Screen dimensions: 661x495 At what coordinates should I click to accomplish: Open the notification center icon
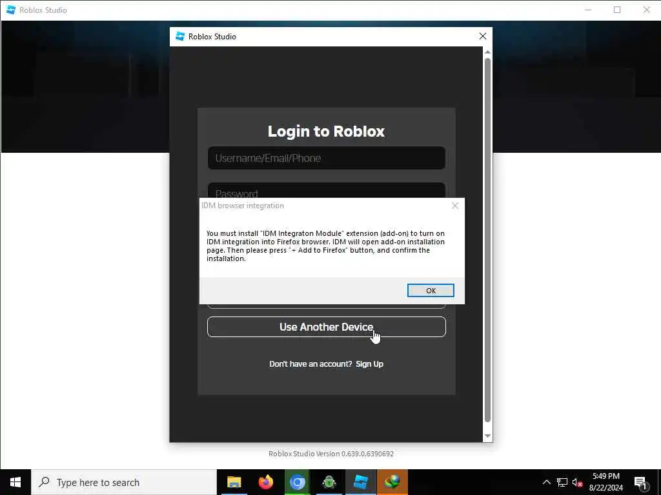pos(640,483)
